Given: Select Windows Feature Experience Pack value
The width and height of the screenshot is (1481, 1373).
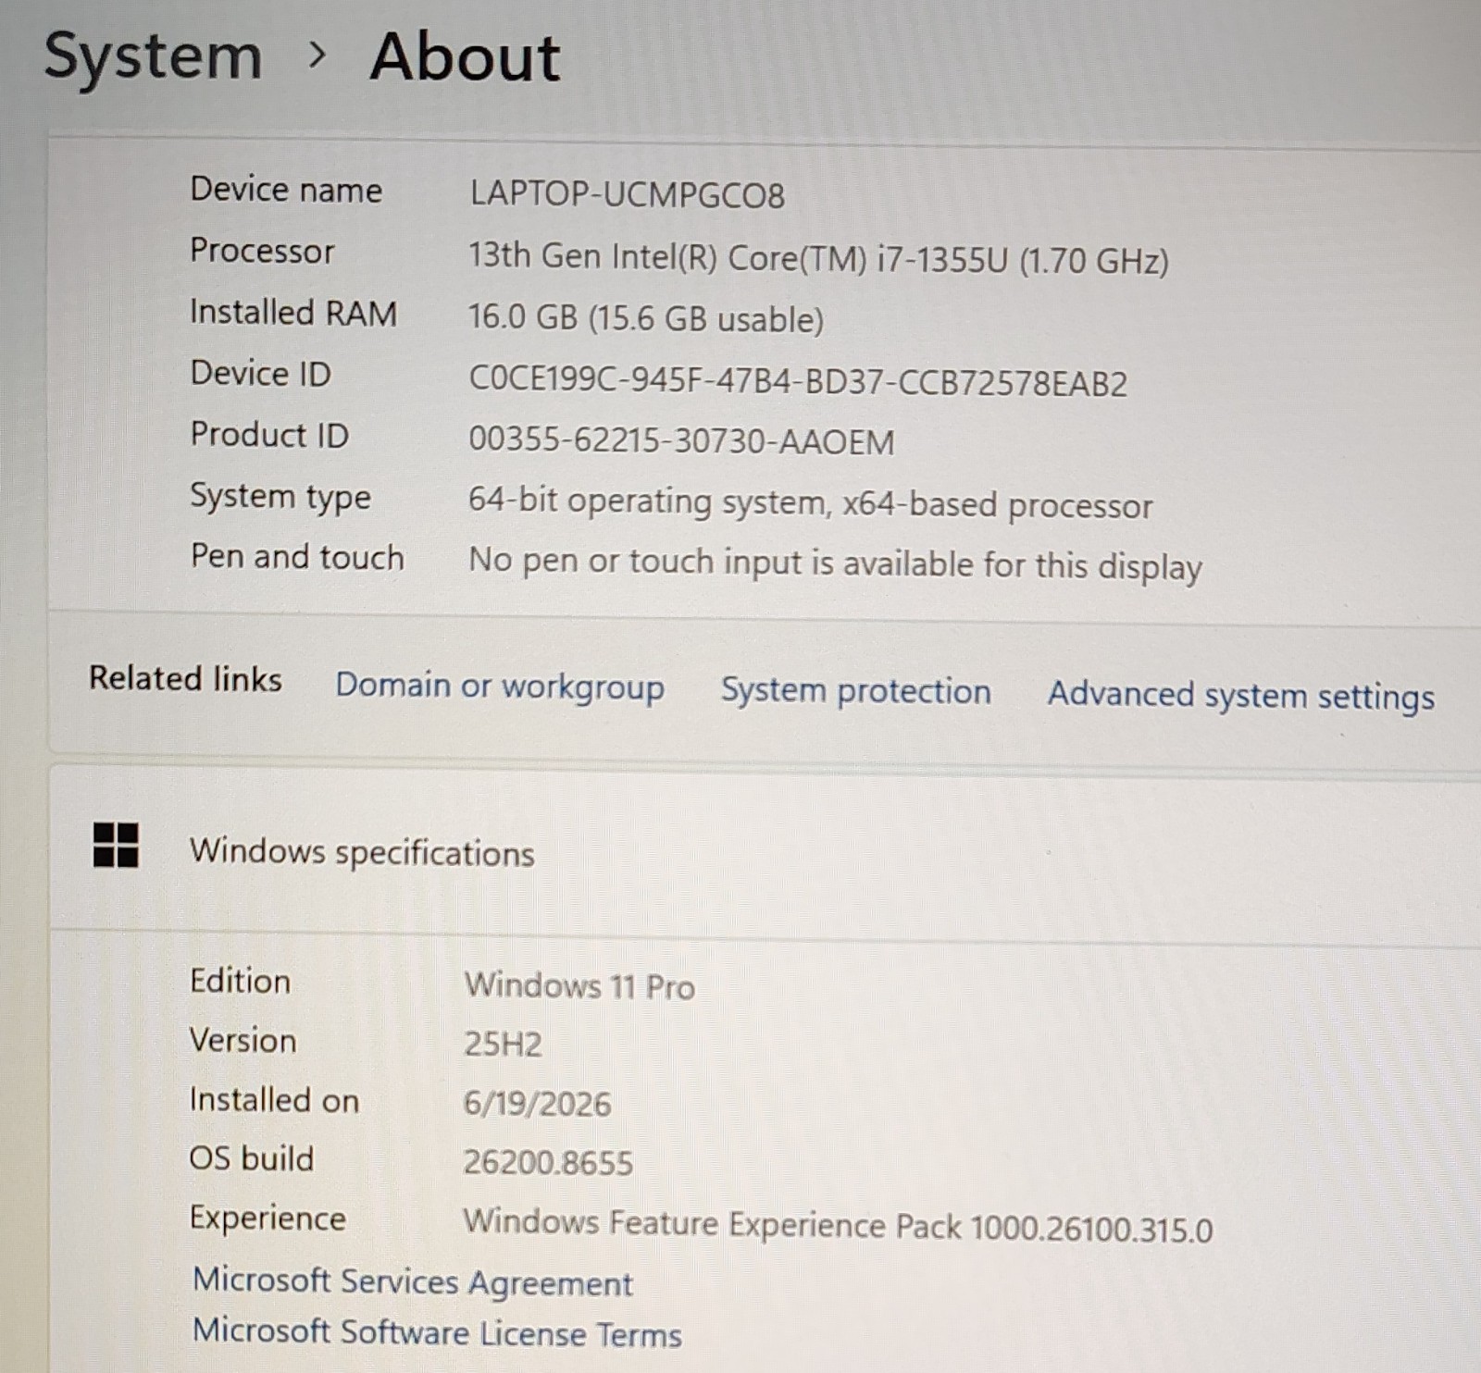Looking at the screenshot, I should pyautogui.click(x=838, y=1226).
